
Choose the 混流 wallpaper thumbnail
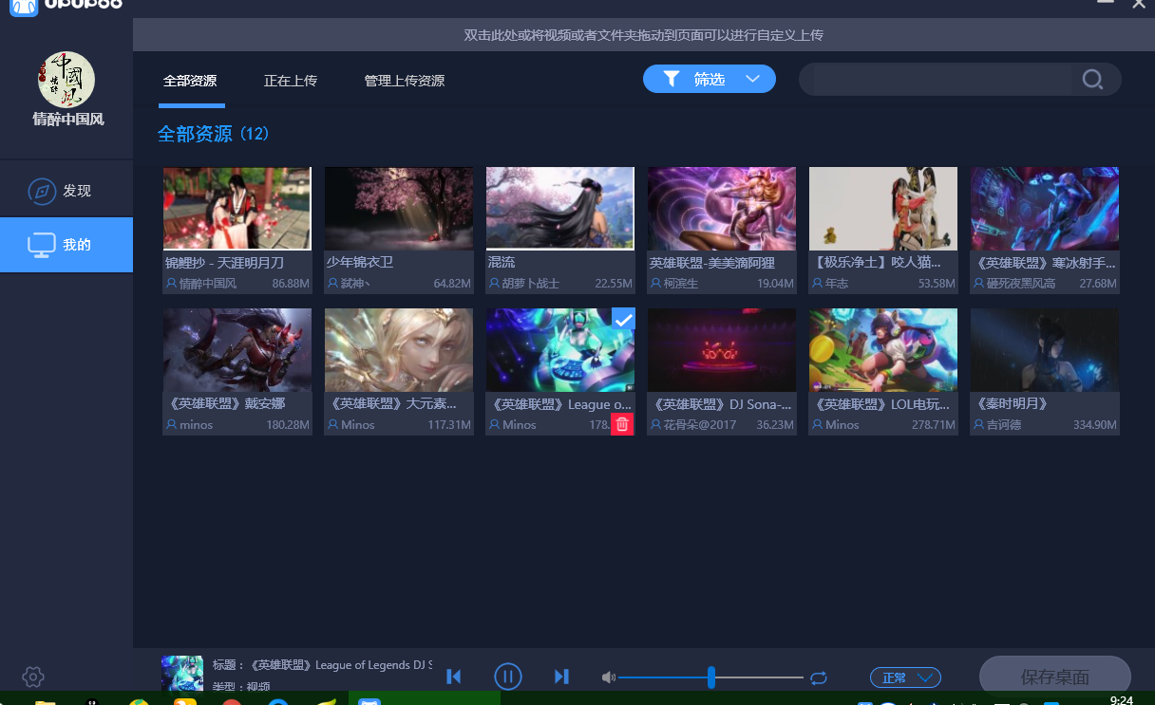(x=560, y=208)
